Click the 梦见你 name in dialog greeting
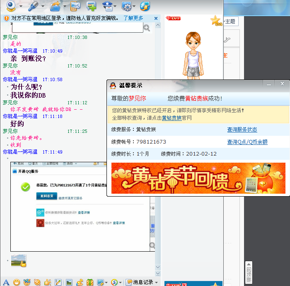Image resolution: width=290 pixels, height=286 pixels. pyautogui.click(x=137, y=98)
